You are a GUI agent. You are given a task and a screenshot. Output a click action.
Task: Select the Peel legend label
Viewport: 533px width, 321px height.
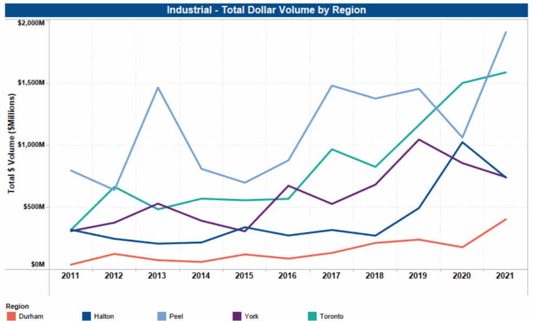(176, 316)
